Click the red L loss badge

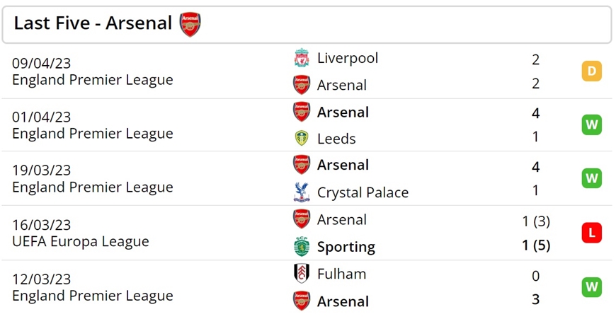(x=592, y=233)
